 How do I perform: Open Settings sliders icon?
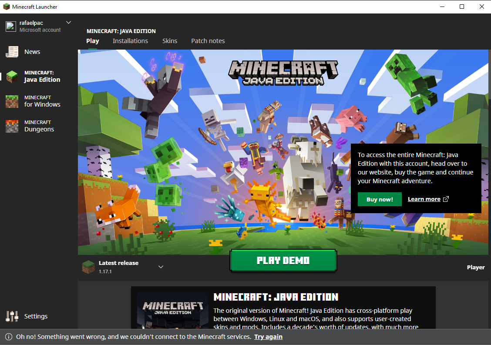[12, 316]
